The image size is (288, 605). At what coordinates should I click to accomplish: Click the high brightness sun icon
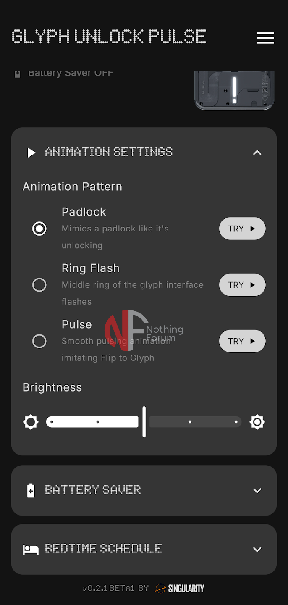click(x=257, y=422)
